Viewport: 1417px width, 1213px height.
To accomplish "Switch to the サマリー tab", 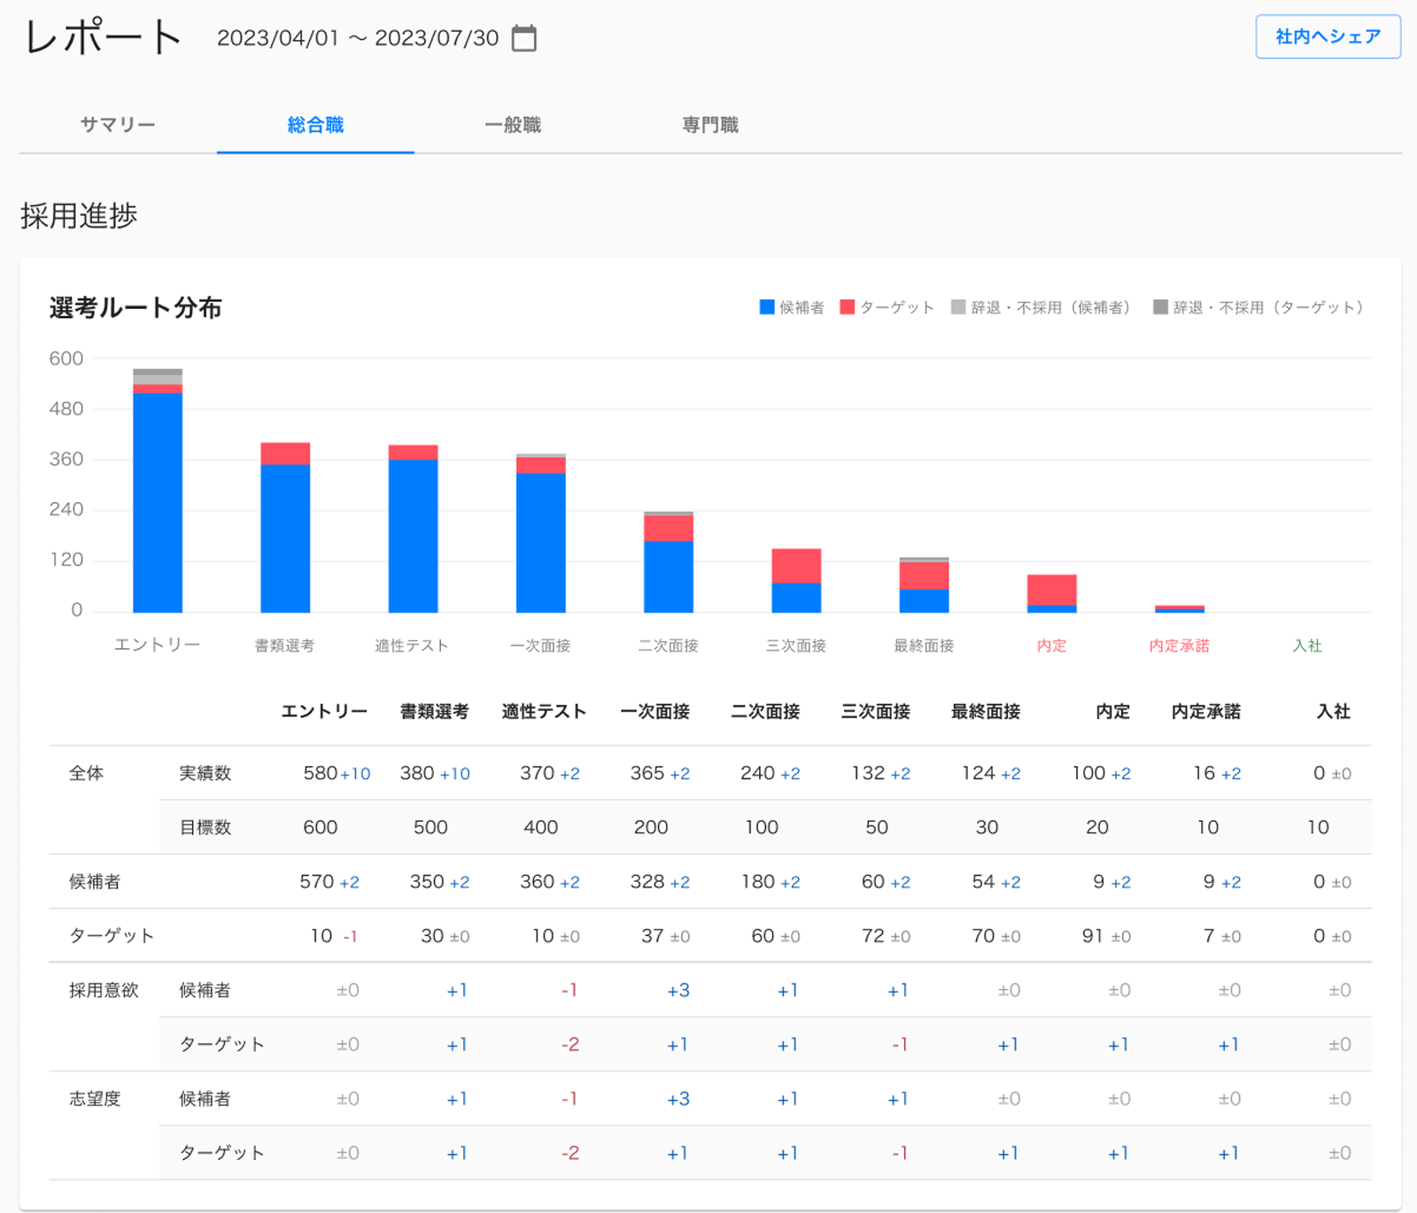I will point(118,125).
